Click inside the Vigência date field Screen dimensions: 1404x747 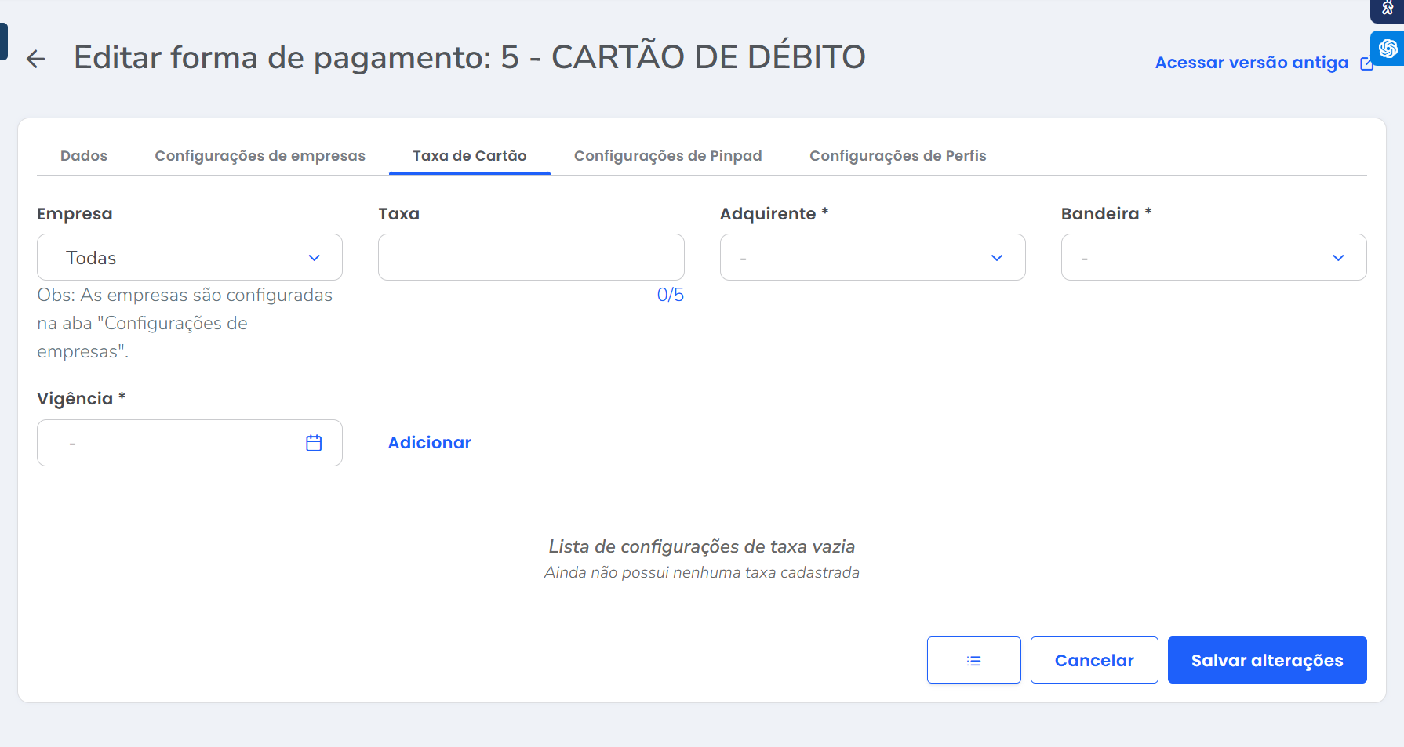(173, 443)
